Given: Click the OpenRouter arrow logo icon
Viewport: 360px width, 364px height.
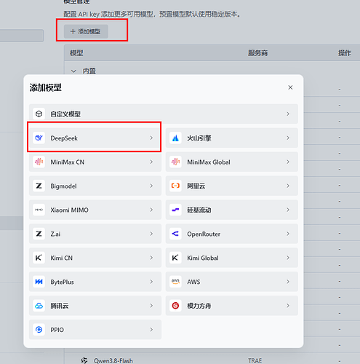Looking at the screenshot, I should pyautogui.click(x=175, y=234).
